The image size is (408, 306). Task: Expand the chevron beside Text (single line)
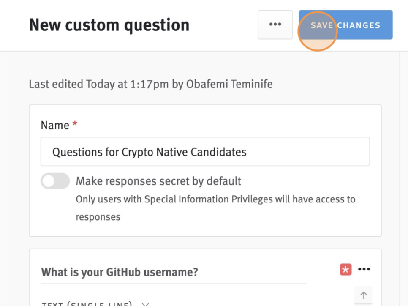[x=145, y=304]
